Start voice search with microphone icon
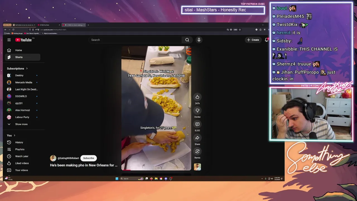357x201 pixels. (199, 40)
